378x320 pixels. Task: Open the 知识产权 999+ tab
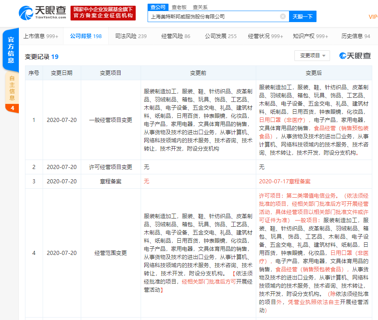(x=310, y=36)
